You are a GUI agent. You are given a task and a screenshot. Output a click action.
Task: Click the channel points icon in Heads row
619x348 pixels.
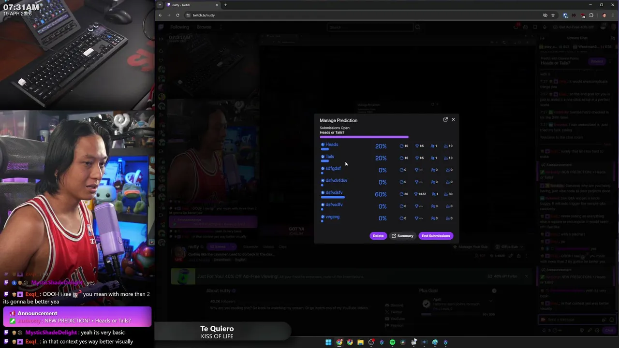pyautogui.click(x=401, y=146)
